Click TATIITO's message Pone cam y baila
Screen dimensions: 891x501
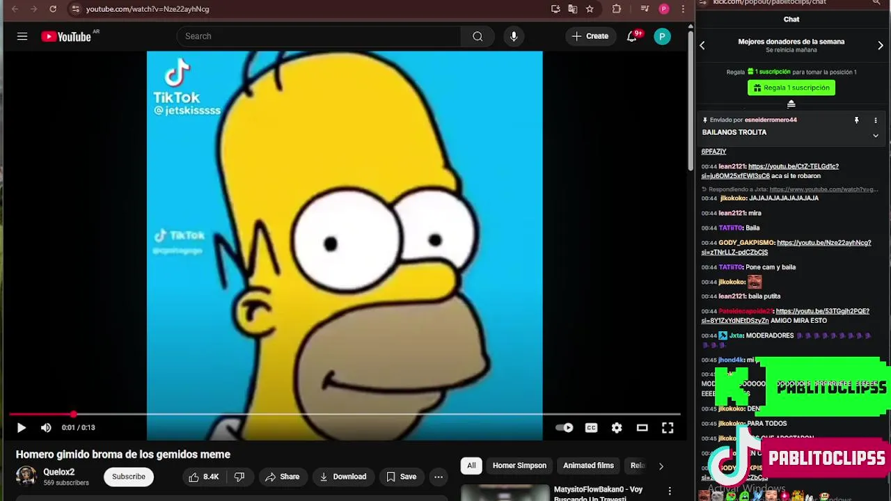tap(771, 267)
